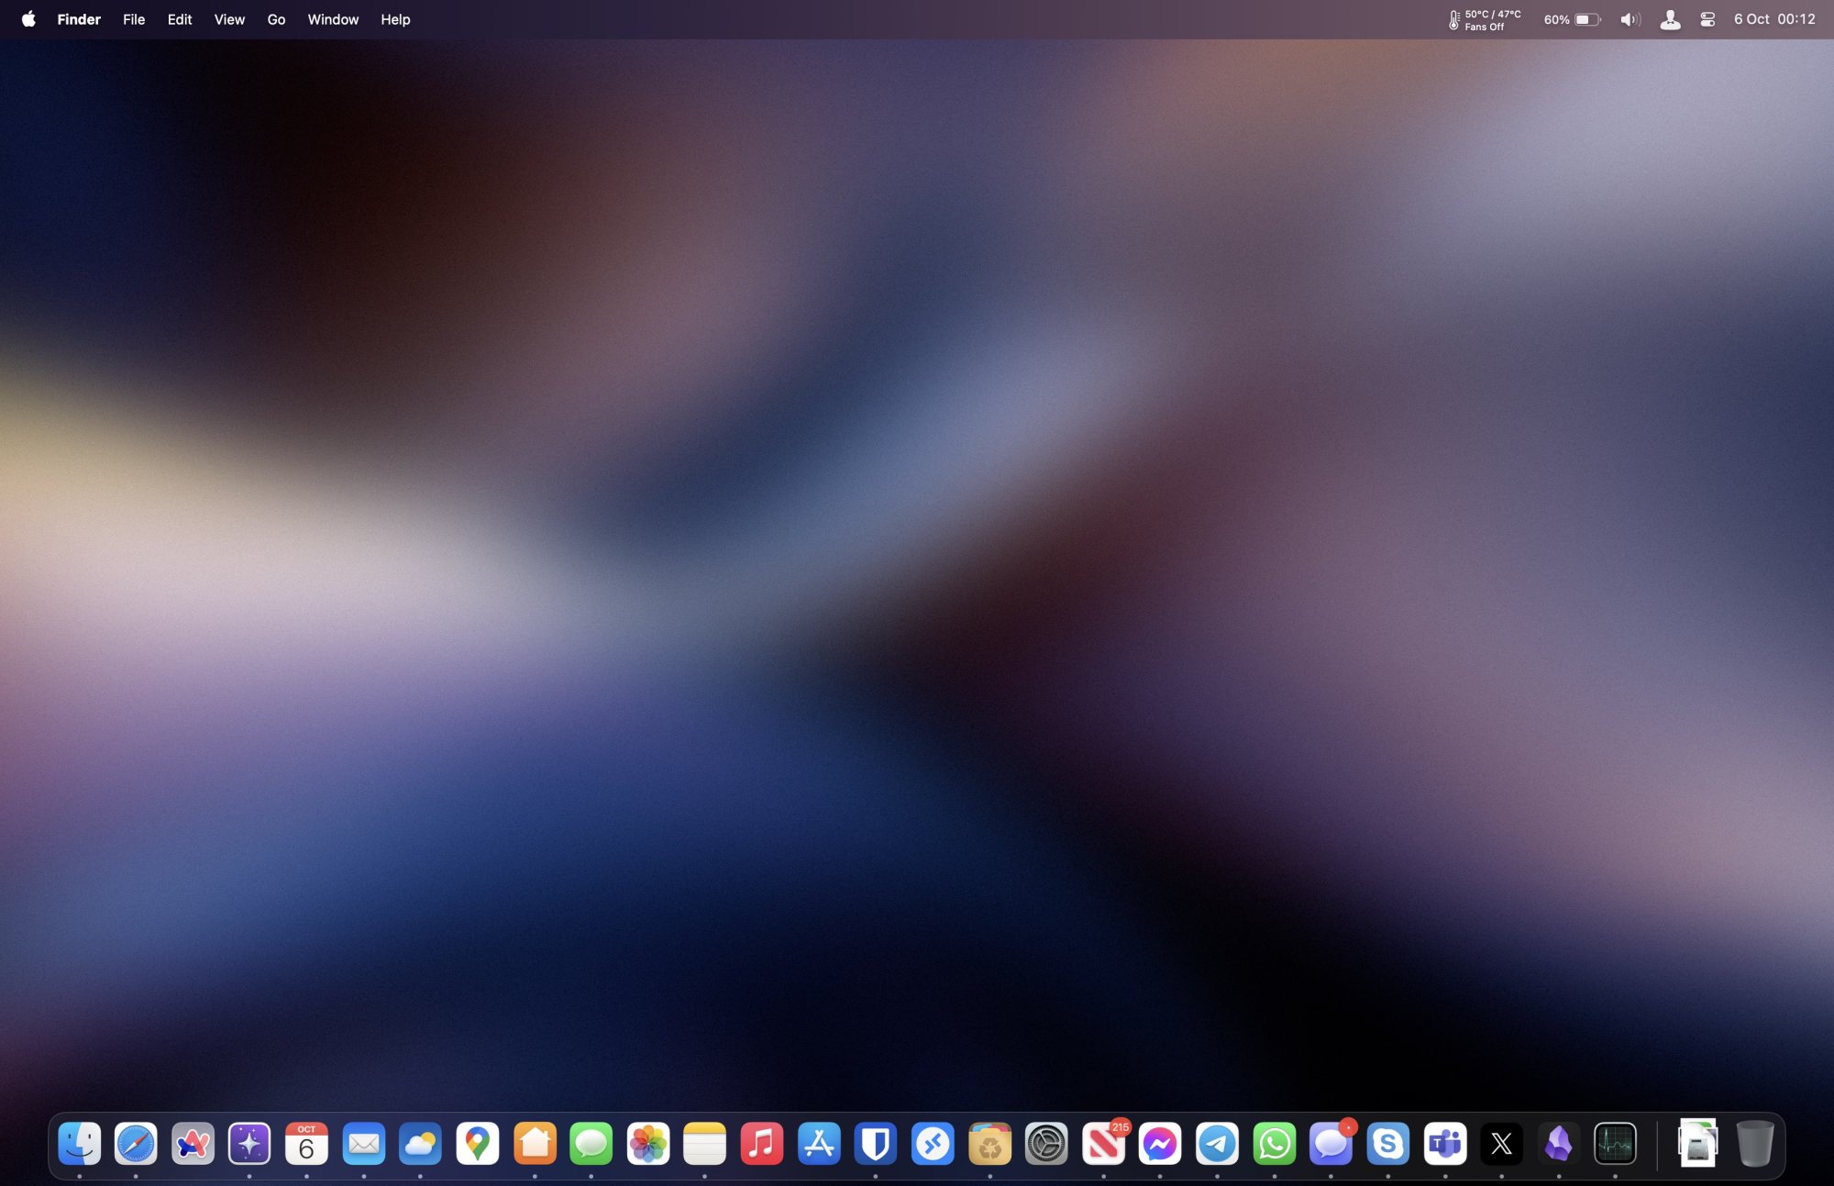This screenshot has height=1186, width=1834.
Task: Open the Go menu
Action: point(276,19)
